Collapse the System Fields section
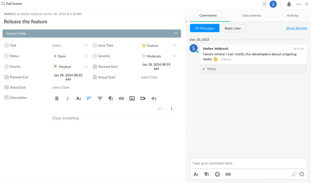The height and width of the screenshot is (183, 311). pyautogui.click(x=177, y=33)
